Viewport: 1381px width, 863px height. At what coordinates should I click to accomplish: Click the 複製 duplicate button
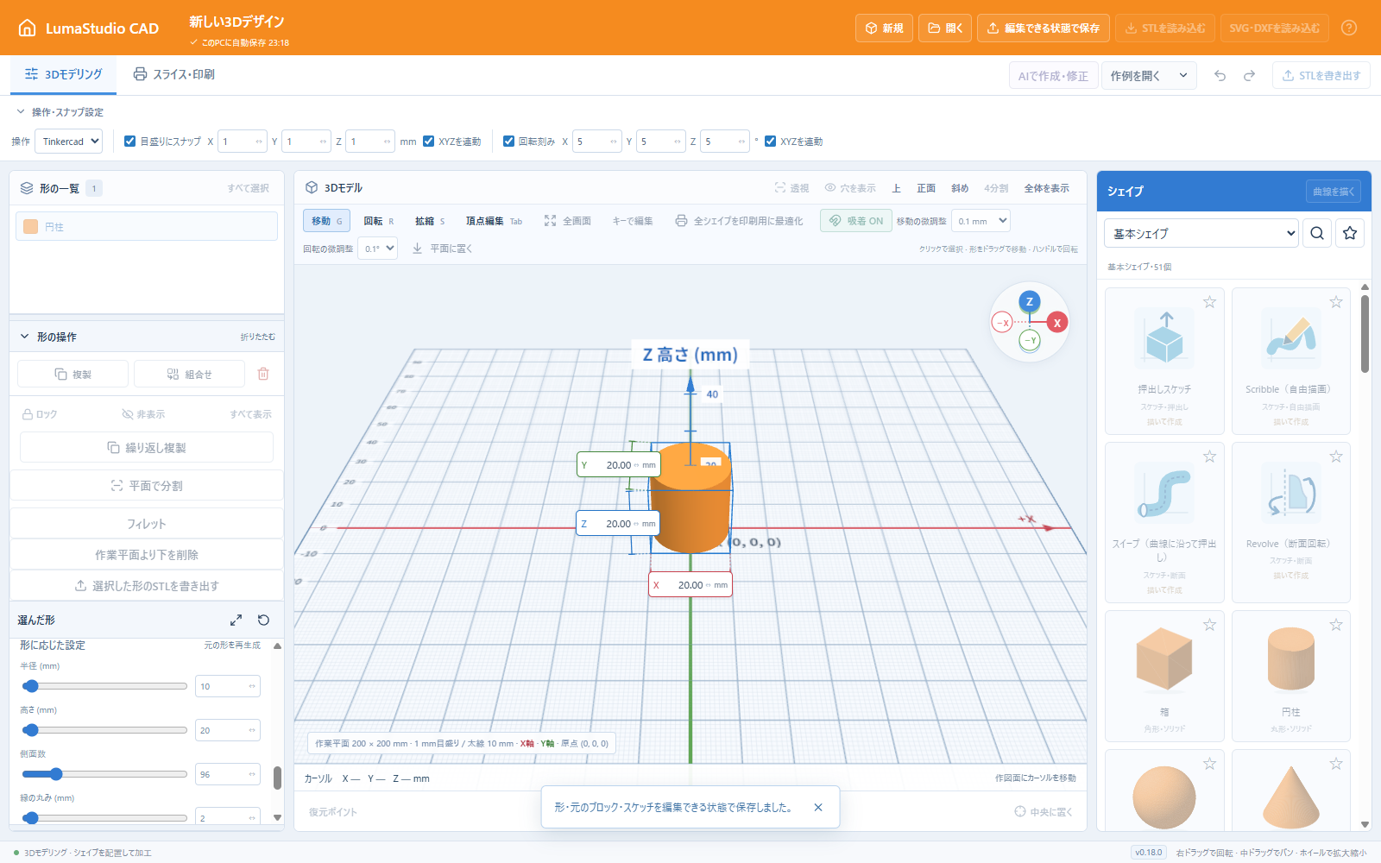tap(73, 374)
